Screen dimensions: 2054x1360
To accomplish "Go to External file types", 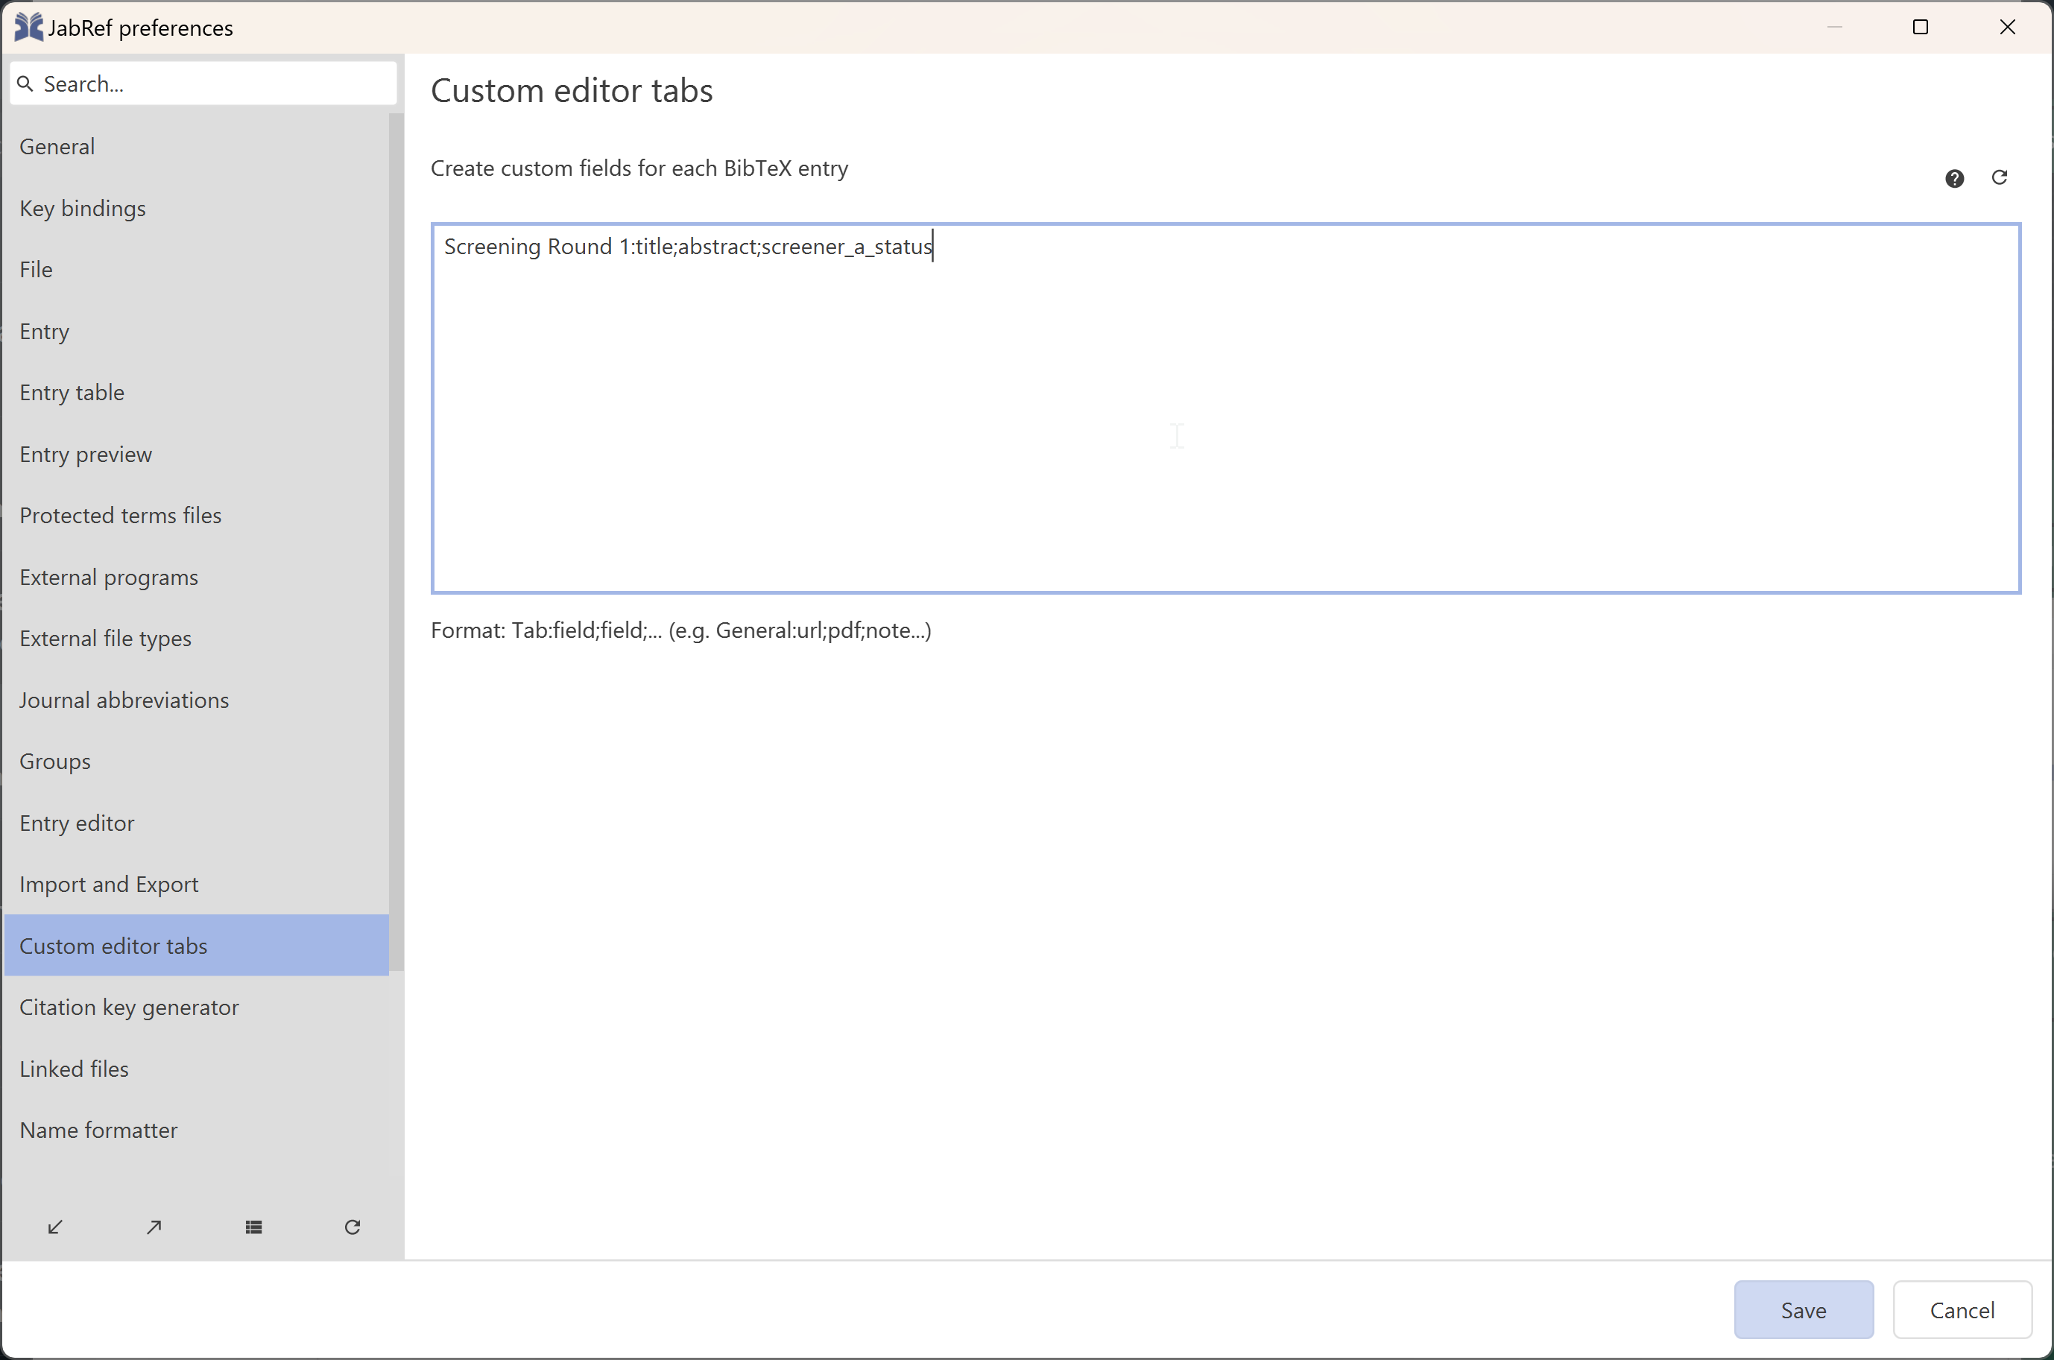I will [x=196, y=639].
